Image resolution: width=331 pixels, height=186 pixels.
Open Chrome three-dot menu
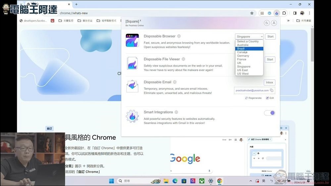point(309,13)
